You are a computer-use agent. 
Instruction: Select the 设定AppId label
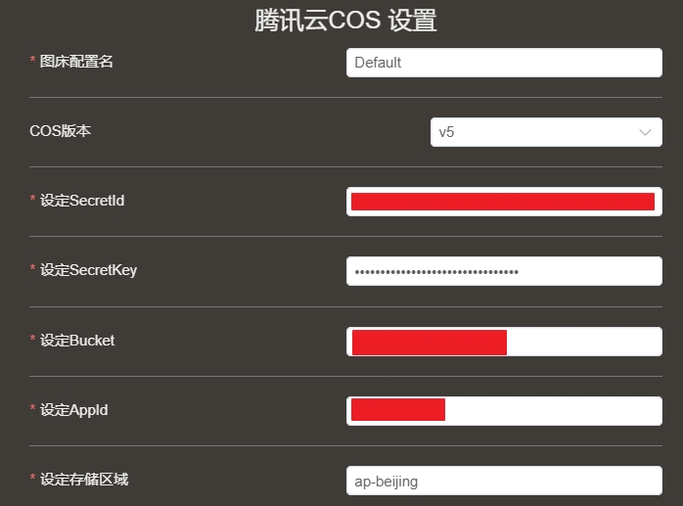74,410
